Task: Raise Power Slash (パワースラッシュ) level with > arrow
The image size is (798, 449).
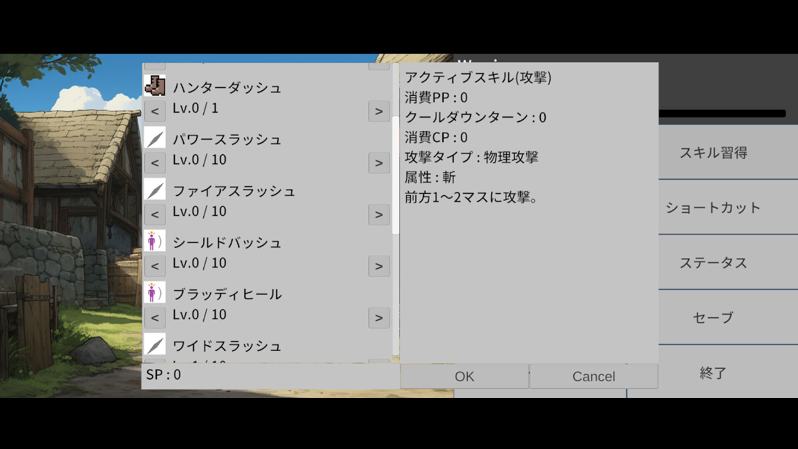Action: 379,163
